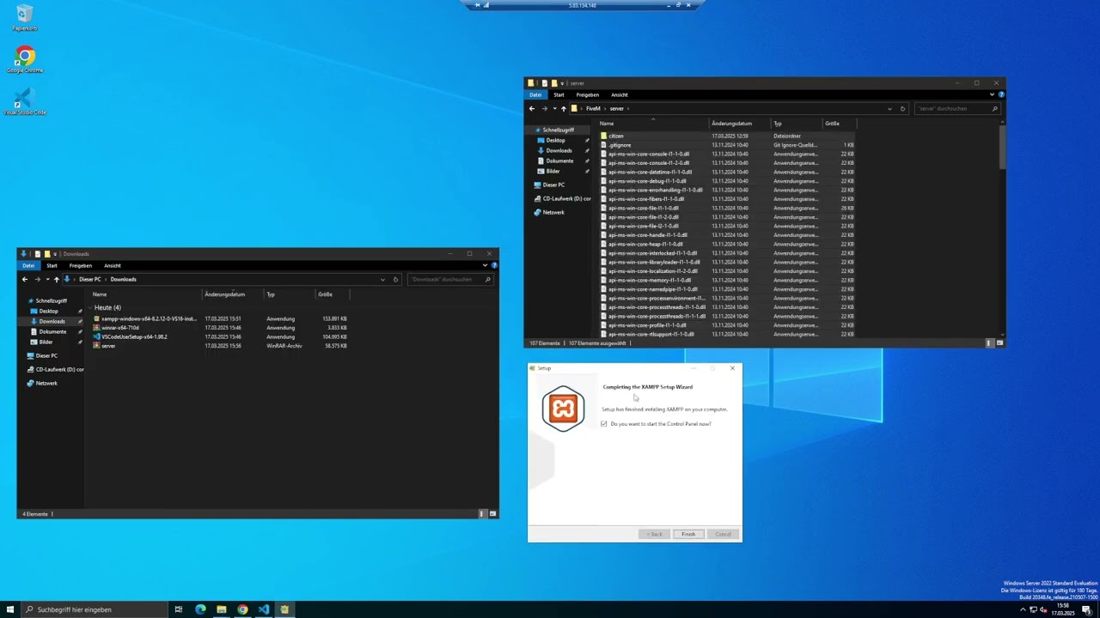Open File Explorer from the taskbar
The width and height of the screenshot is (1100, 618).
point(222,609)
